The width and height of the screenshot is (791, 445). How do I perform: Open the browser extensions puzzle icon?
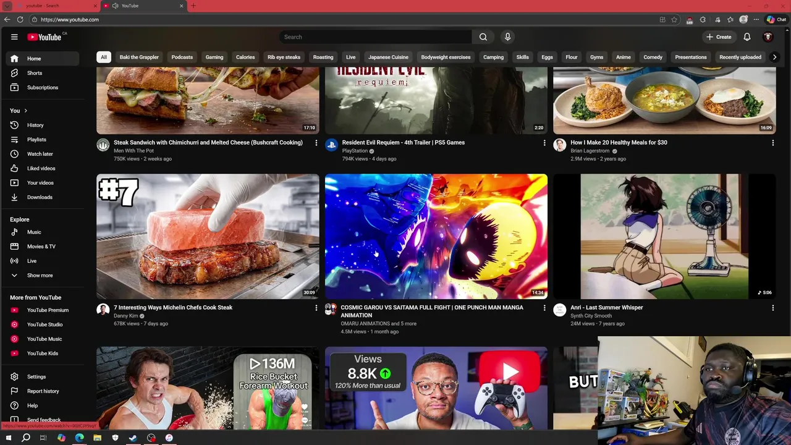point(703,20)
